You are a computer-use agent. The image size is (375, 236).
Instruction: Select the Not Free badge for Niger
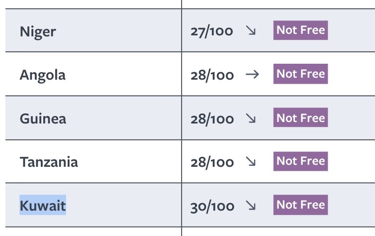coord(300,30)
